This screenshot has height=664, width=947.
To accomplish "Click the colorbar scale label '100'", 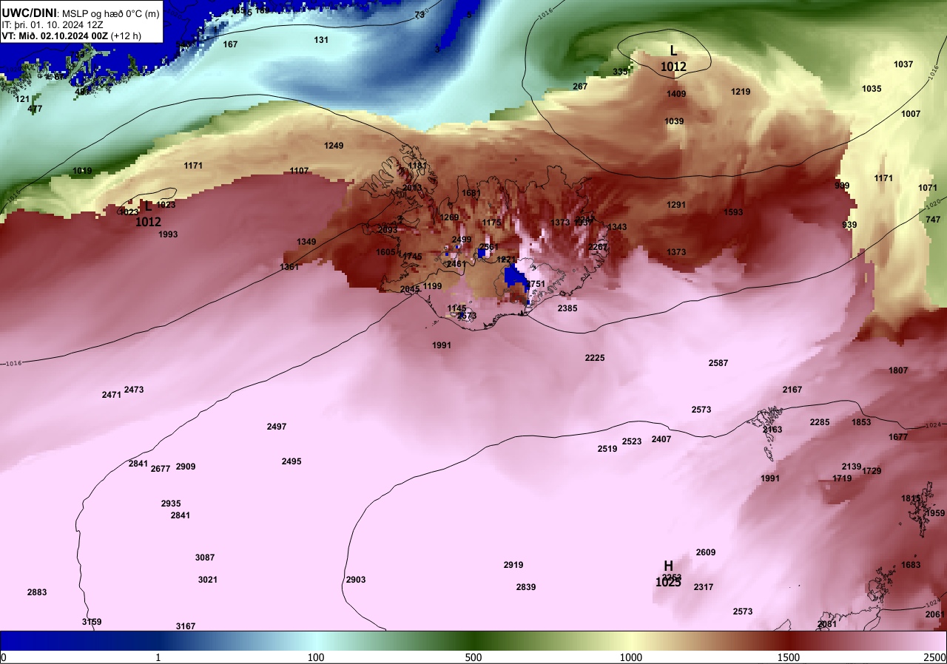I will pos(316,657).
